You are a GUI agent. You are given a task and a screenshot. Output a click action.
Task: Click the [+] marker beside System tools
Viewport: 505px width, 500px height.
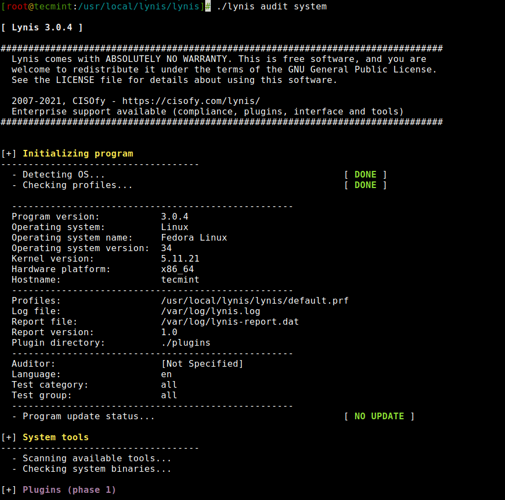pyautogui.click(x=9, y=437)
